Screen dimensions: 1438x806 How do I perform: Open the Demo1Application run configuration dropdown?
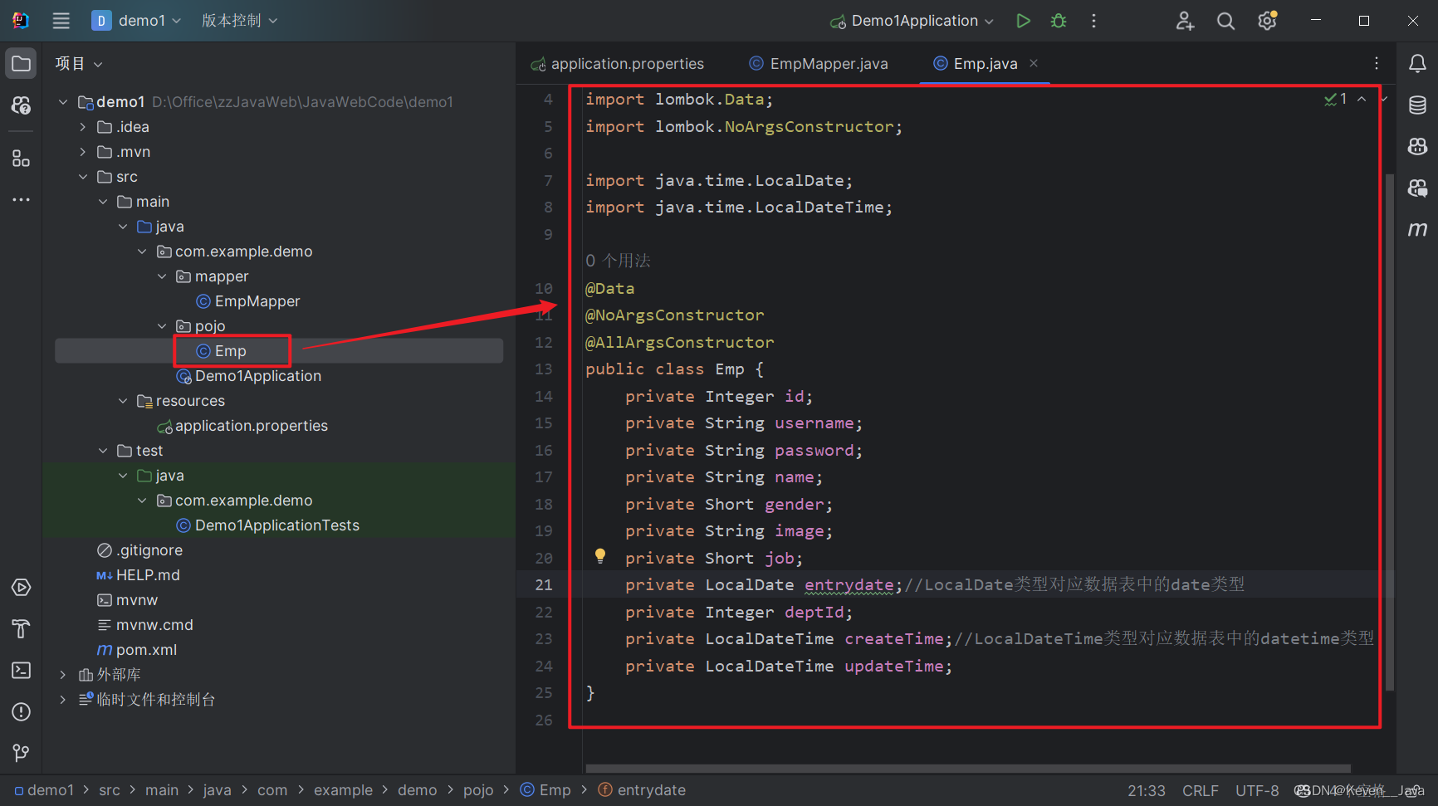click(912, 21)
